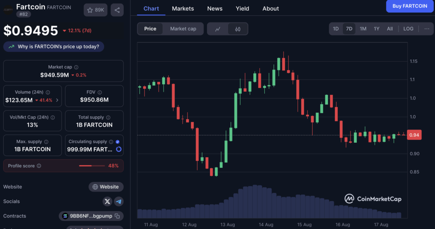Open the Telegram social icon

click(x=119, y=201)
